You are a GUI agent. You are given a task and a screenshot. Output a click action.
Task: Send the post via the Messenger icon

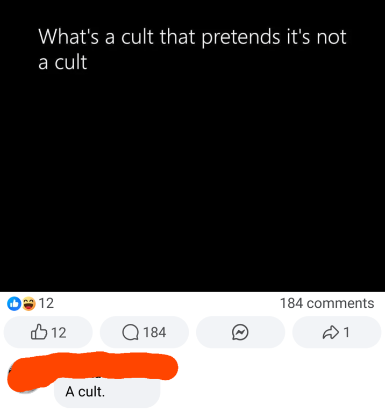[x=240, y=332]
